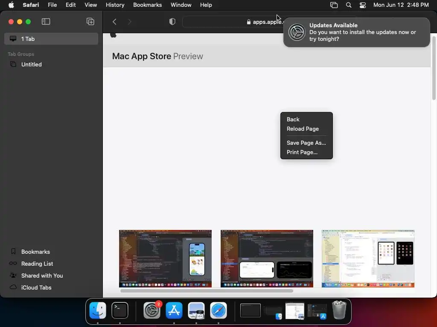The height and width of the screenshot is (327, 437).
Task: Go back with the back arrow
Action: [114, 21]
